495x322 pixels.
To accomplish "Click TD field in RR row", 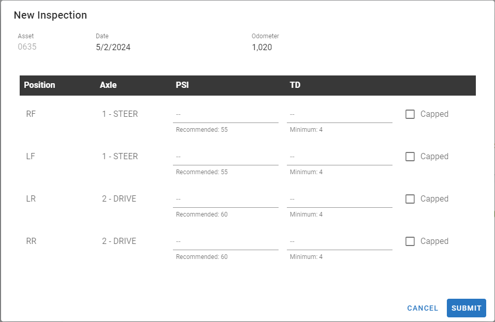I will [x=339, y=241].
